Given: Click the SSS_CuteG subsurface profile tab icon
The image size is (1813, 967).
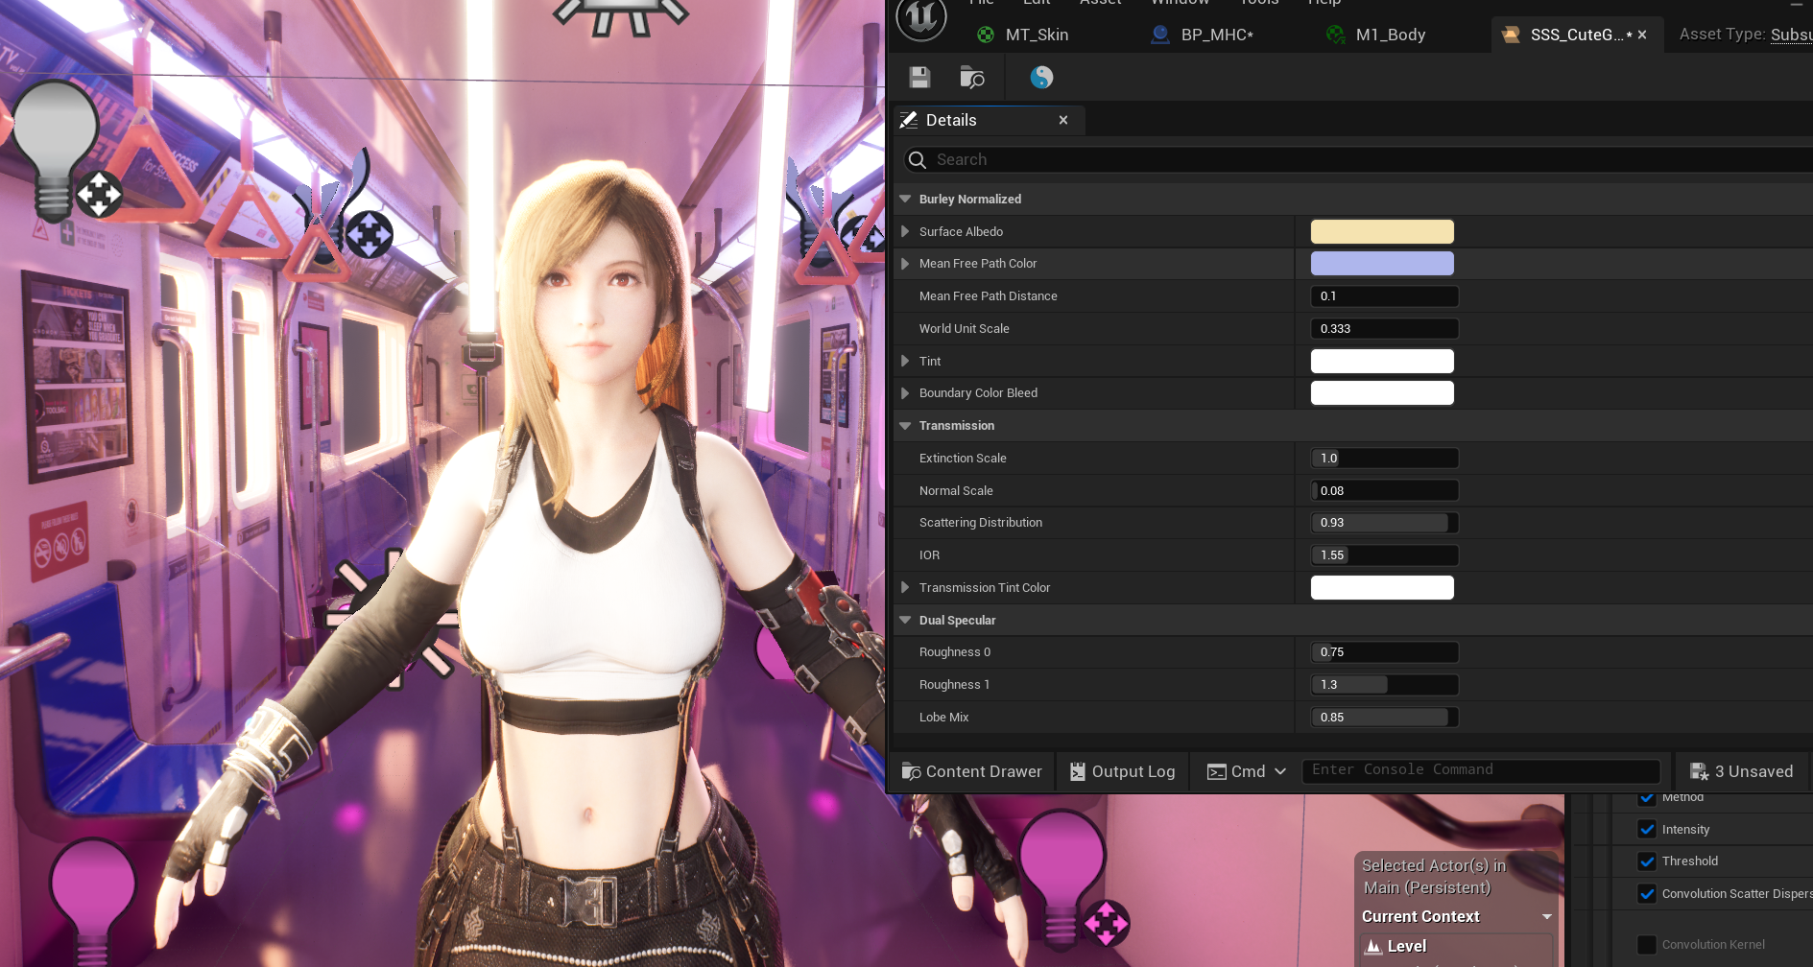Looking at the screenshot, I should tap(1511, 35).
